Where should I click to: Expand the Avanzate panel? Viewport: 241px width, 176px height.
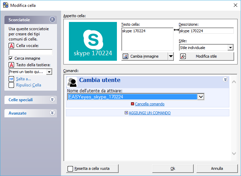coord(52,113)
